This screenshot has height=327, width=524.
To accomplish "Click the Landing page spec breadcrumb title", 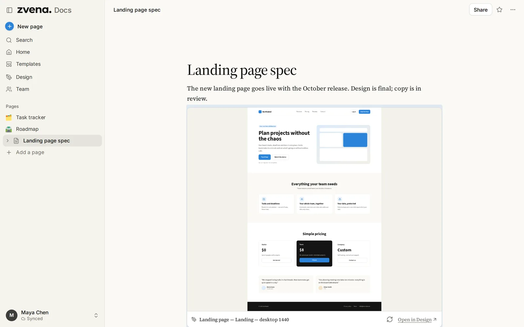I will click(x=137, y=10).
